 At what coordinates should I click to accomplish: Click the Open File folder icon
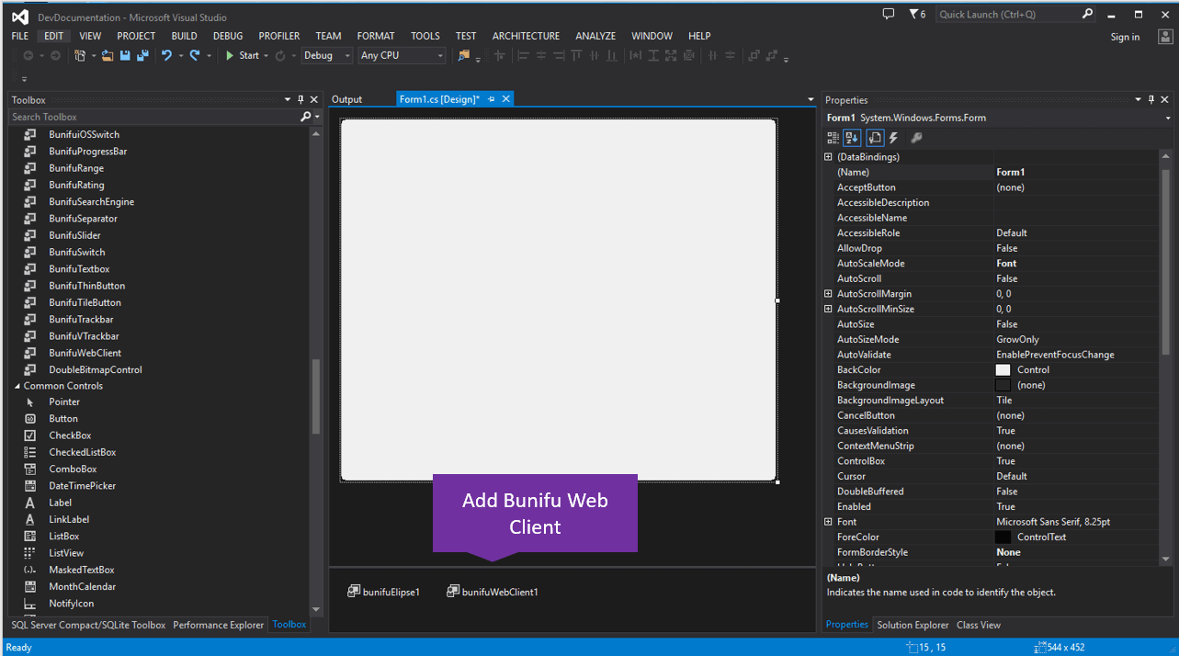[x=108, y=55]
